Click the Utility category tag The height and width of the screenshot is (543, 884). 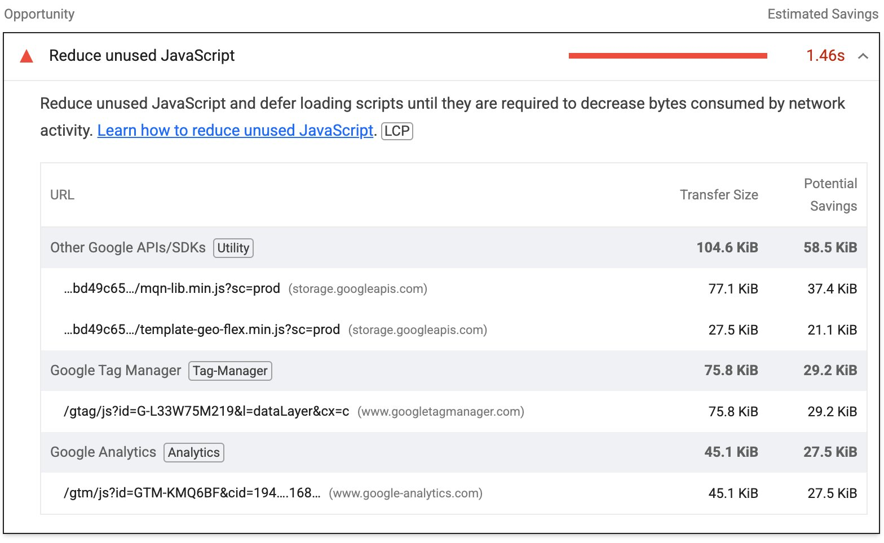tap(233, 248)
